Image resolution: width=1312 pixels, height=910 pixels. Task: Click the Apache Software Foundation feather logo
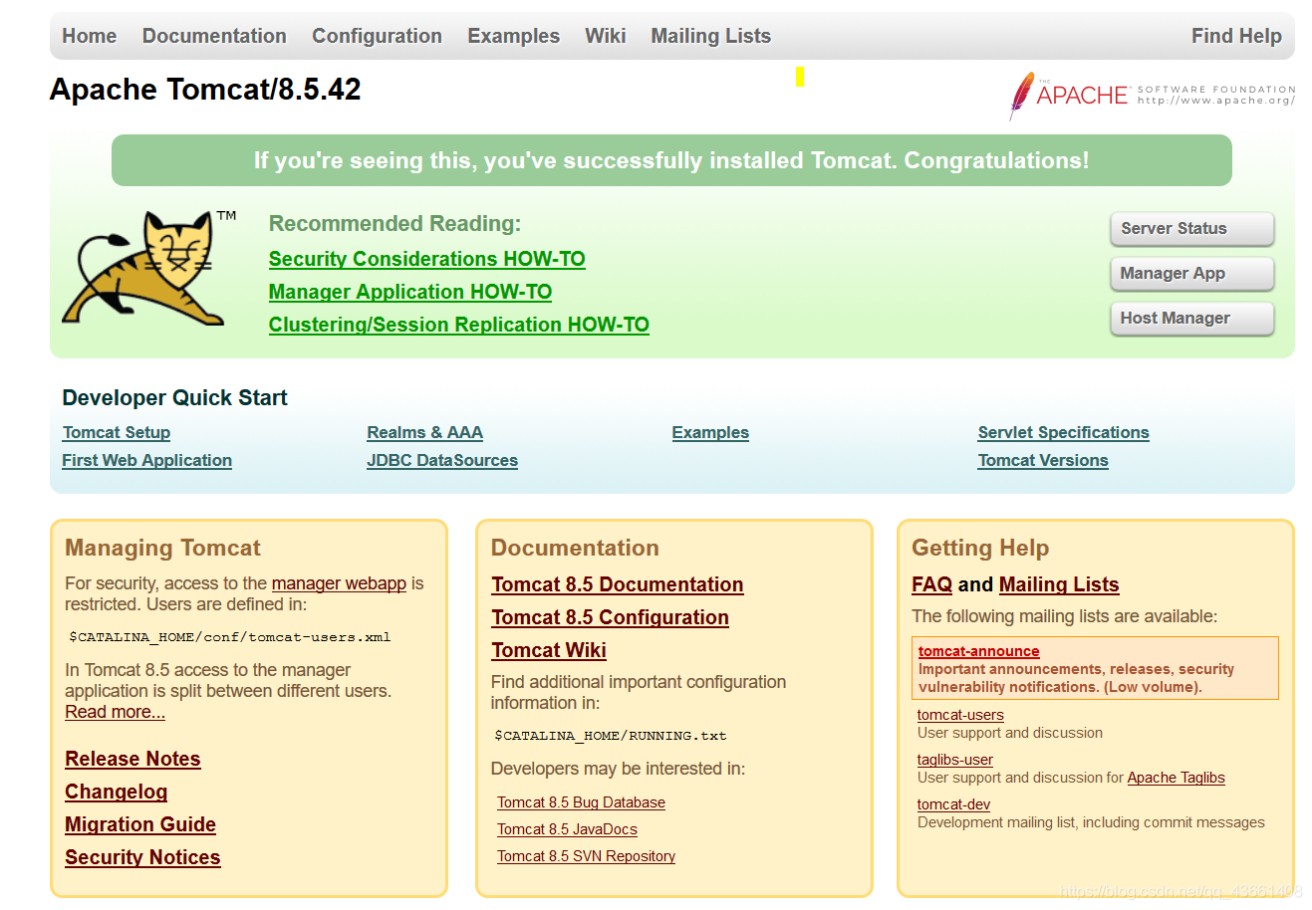1152,96
